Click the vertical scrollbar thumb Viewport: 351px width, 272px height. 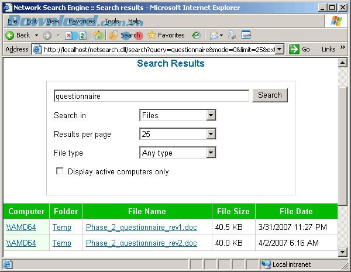click(342, 146)
